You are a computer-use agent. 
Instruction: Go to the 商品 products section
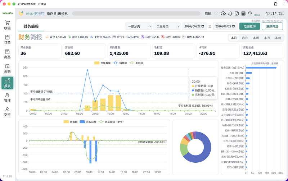(x=7, y=54)
